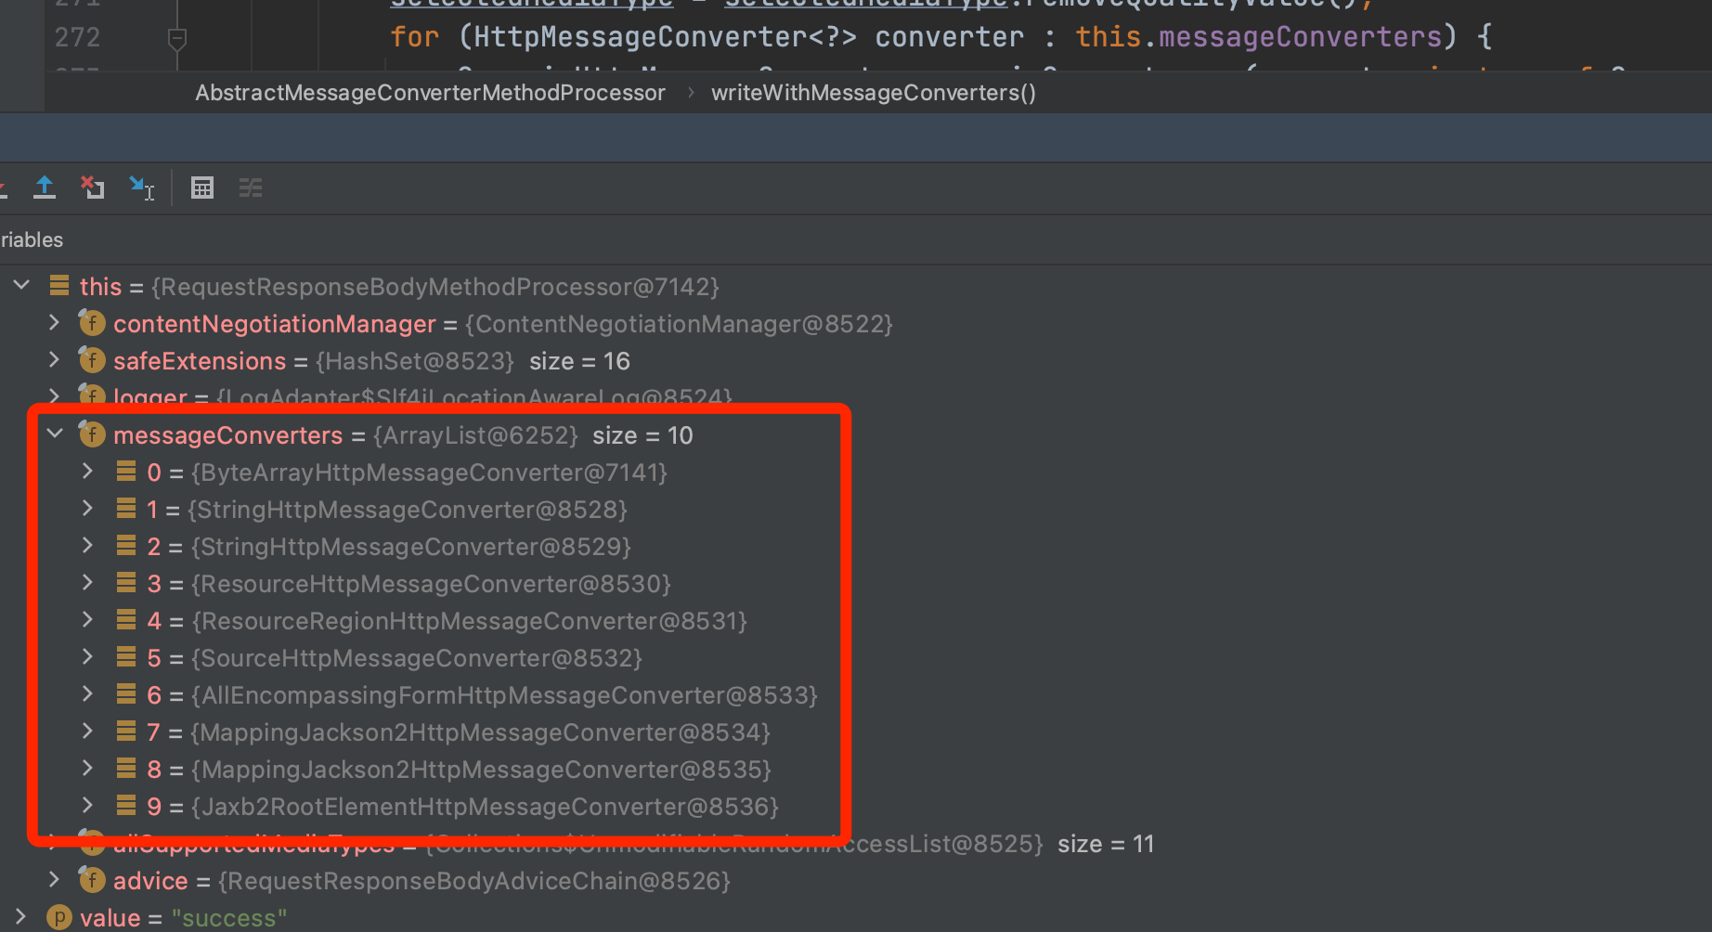1712x932 pixels.
Task: Expand element 6 AllEncompassingFormHttpMessageConverter
Action: (87, 693)
